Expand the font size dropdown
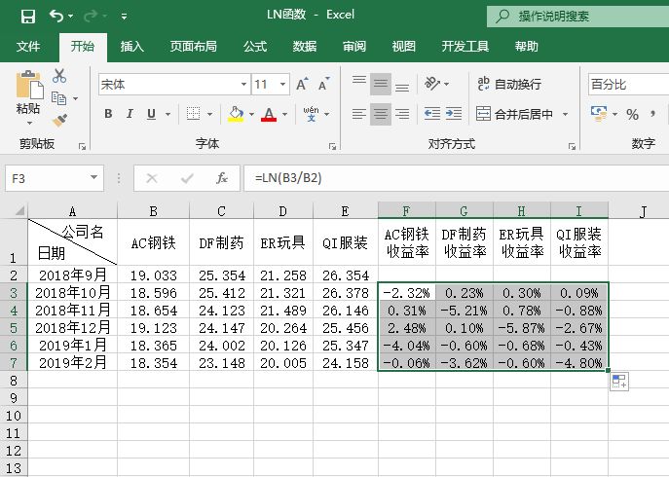The height and width of the screenshot is (477, 669). [283, 85]
